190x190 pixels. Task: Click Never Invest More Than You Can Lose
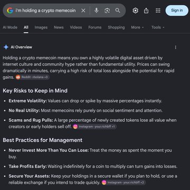[x=49, y=150]
